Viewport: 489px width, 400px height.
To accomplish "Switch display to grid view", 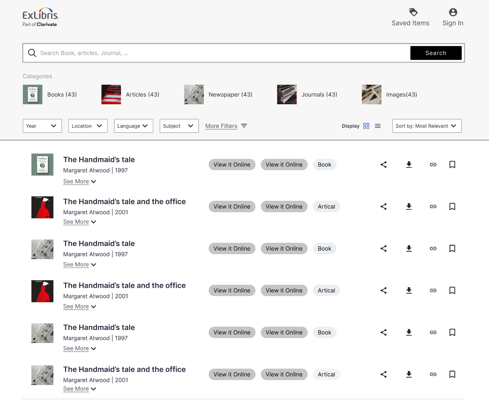I will click(366, 126).
